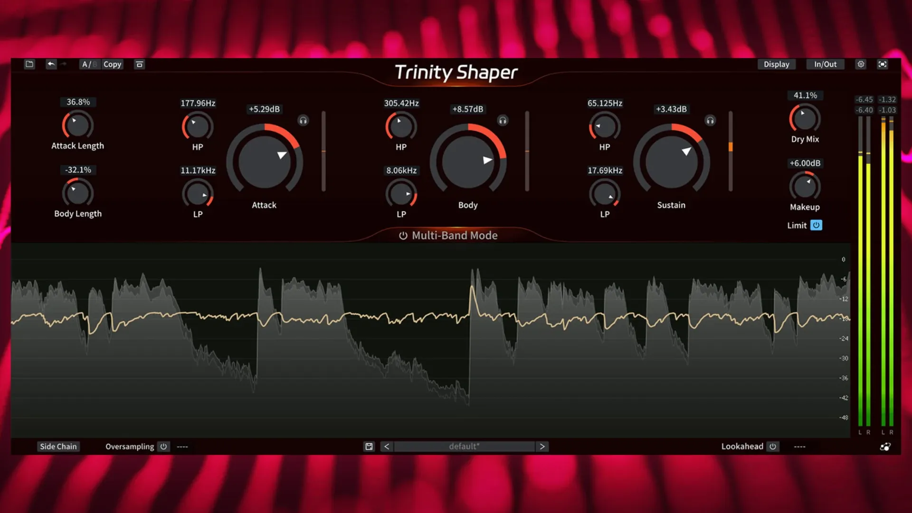Viewport: 912px width, 513px height.
Task: Solo the Body band headphone icon
Action: (503, 121)
